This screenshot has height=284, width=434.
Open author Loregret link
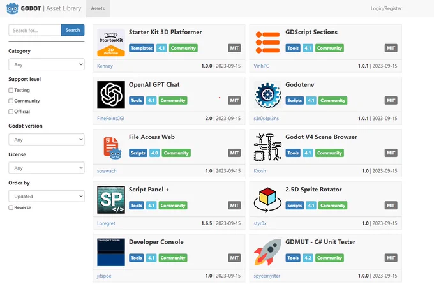pyautogui.click(x=106, y=223)
